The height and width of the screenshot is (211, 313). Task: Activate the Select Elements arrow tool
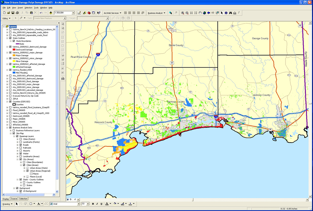point(222,13)
